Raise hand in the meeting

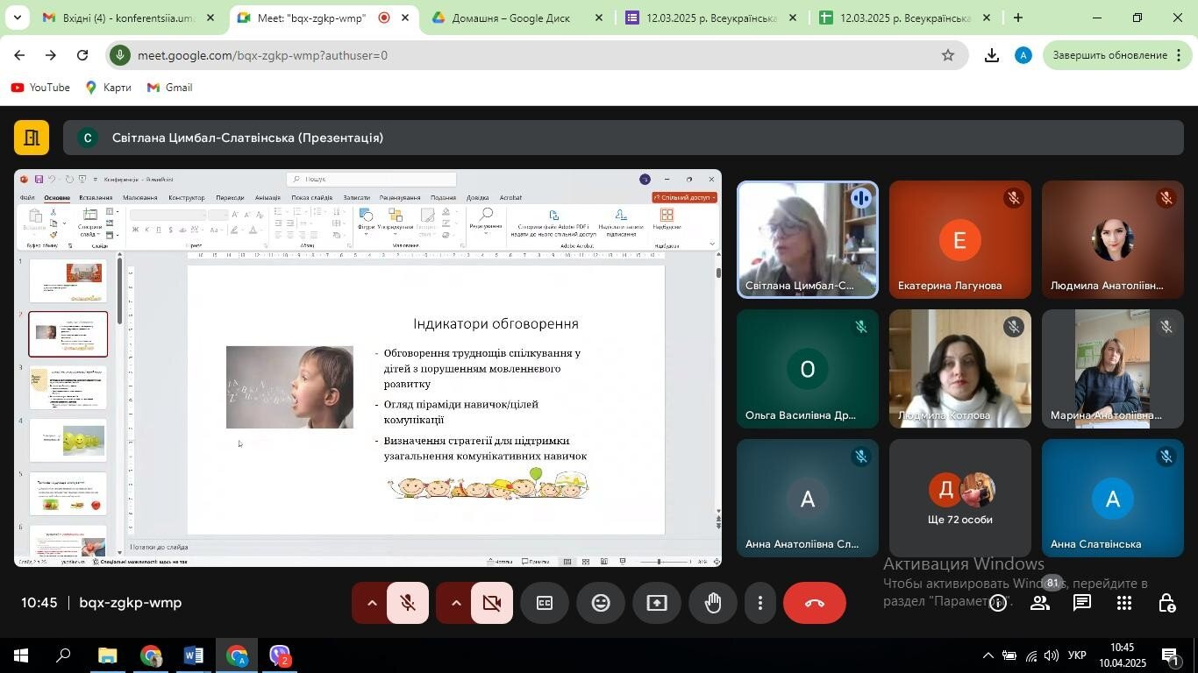(x=712, y=603)
